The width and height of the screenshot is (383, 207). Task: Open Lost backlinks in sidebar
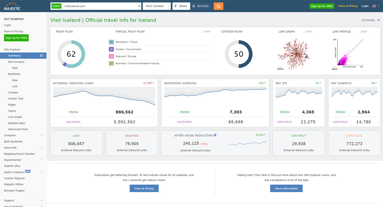coord(15,86)
